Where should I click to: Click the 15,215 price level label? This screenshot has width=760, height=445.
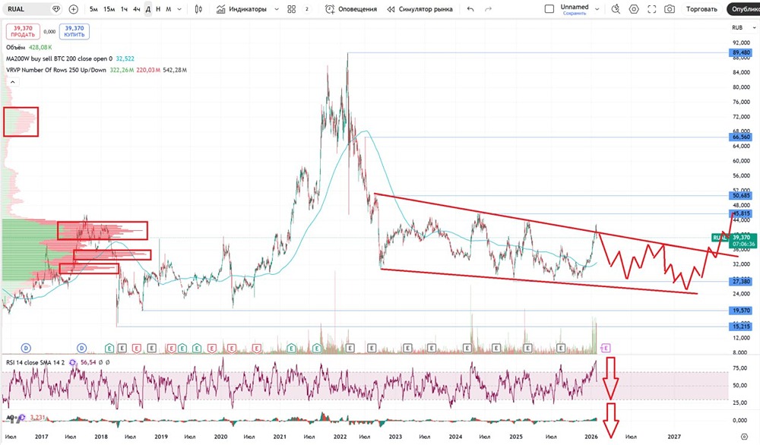tap(741, 327)
